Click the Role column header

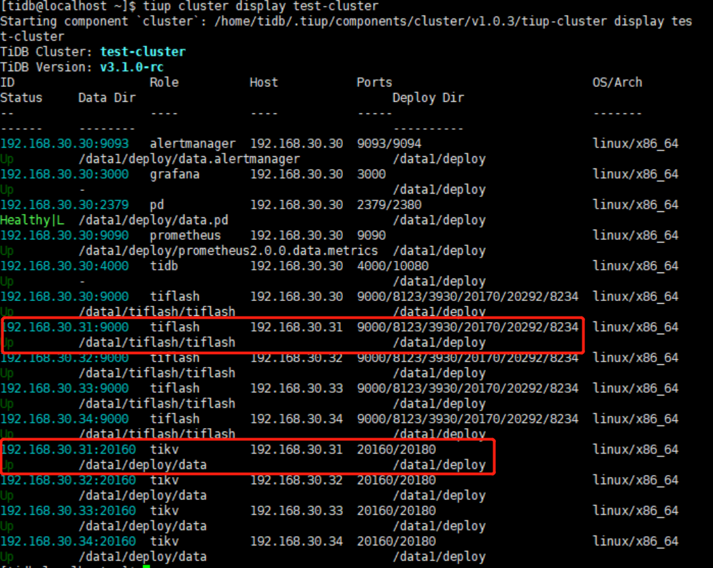(x=164, y=82)
